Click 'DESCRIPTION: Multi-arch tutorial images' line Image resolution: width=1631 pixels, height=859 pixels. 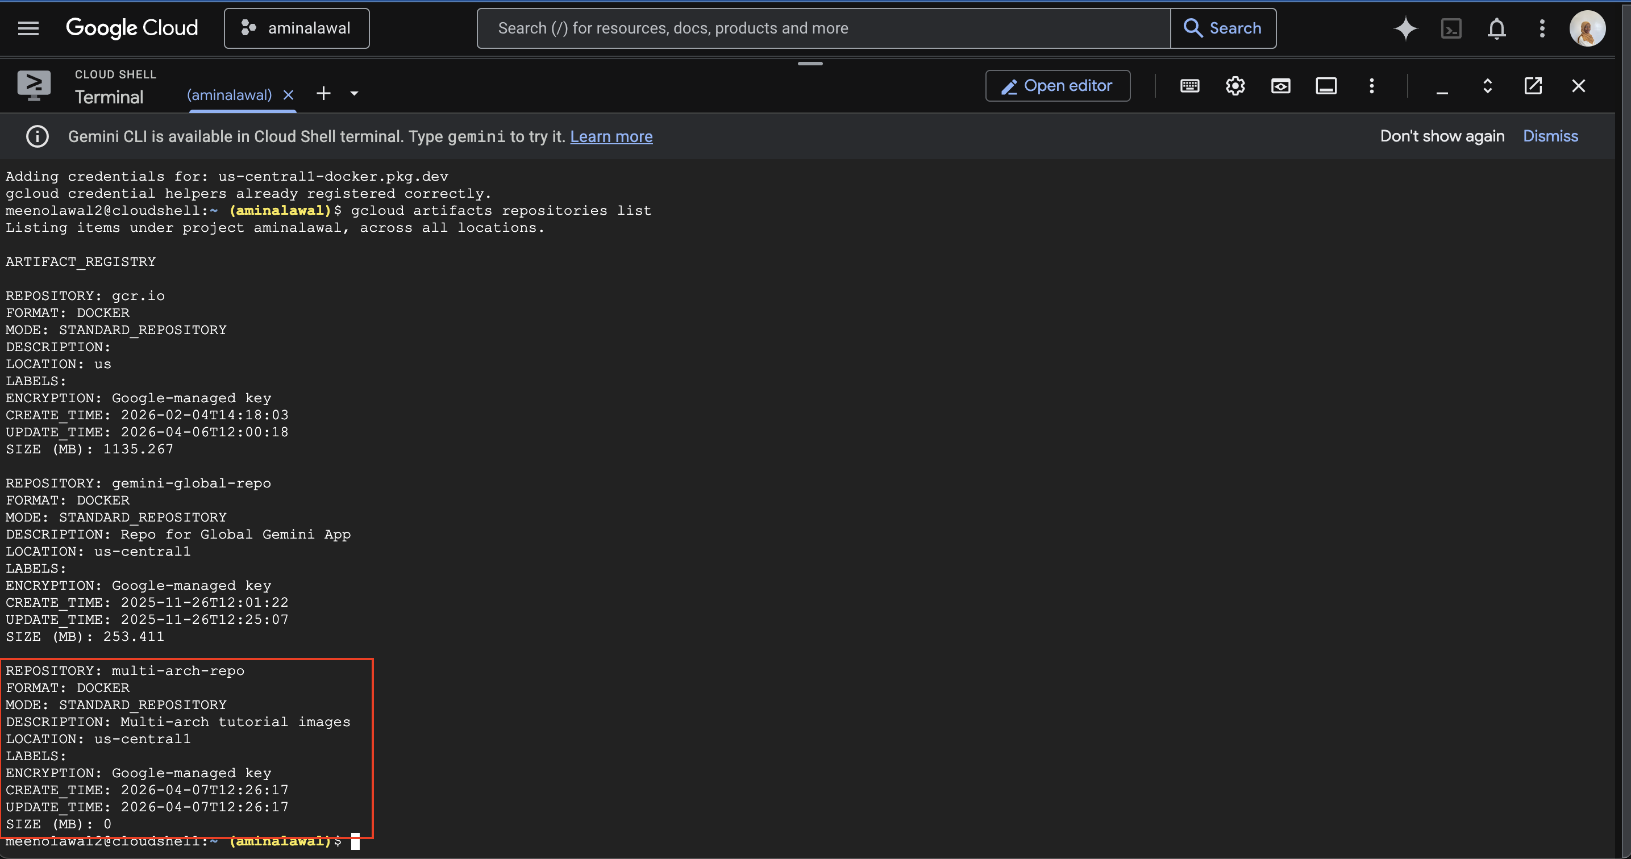click(x=178, y=722)
